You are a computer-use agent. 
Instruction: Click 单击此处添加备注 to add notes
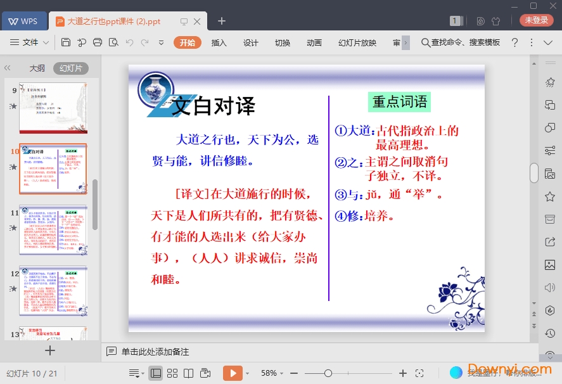(x=155, y=351)
